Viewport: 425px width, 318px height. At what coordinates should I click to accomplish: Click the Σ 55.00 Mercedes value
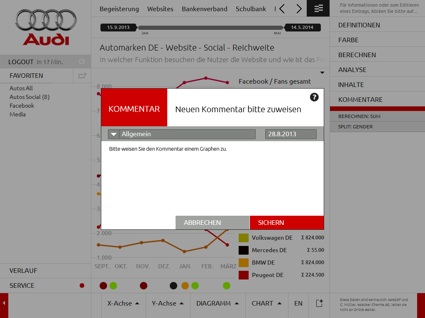tap(315, 250)
